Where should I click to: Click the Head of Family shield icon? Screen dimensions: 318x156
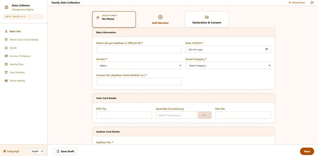(x=98, y=17)
